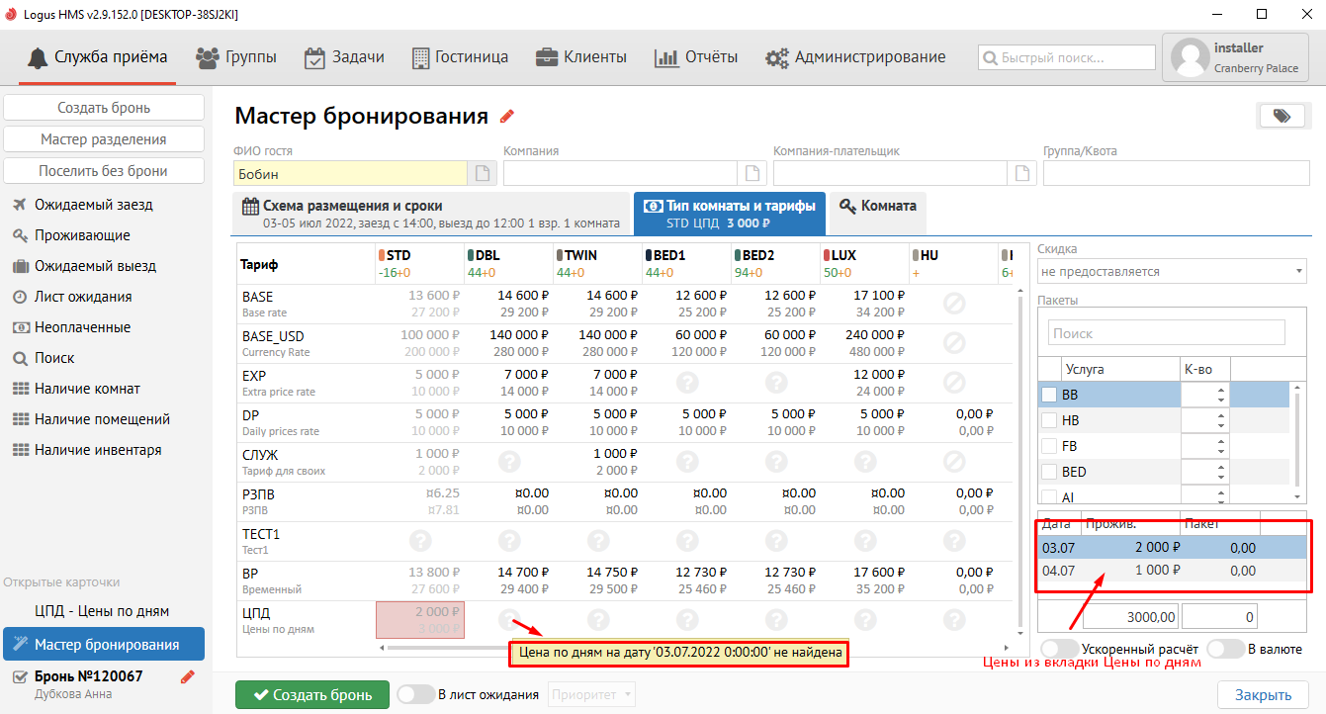Select the highlighted ЦПД rate cell under STD
The height and width of the screenshot is (714, 1326).
[420, 620]
